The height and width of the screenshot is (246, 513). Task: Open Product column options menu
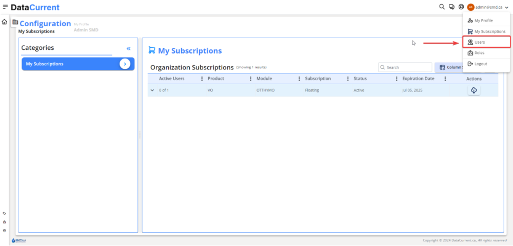click(x=251, y=79)
